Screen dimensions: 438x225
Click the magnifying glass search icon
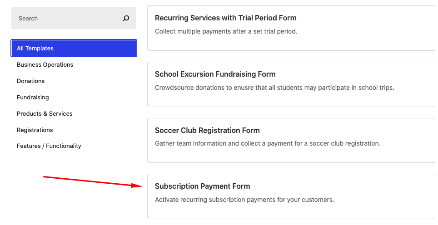coord(126,19)
